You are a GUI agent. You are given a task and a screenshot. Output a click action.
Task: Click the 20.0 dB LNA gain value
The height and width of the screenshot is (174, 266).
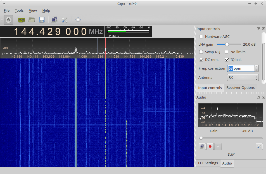[x=249, y=45]
